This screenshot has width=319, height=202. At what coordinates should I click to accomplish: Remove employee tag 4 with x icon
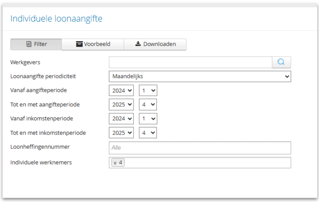[x=115, y=163]
